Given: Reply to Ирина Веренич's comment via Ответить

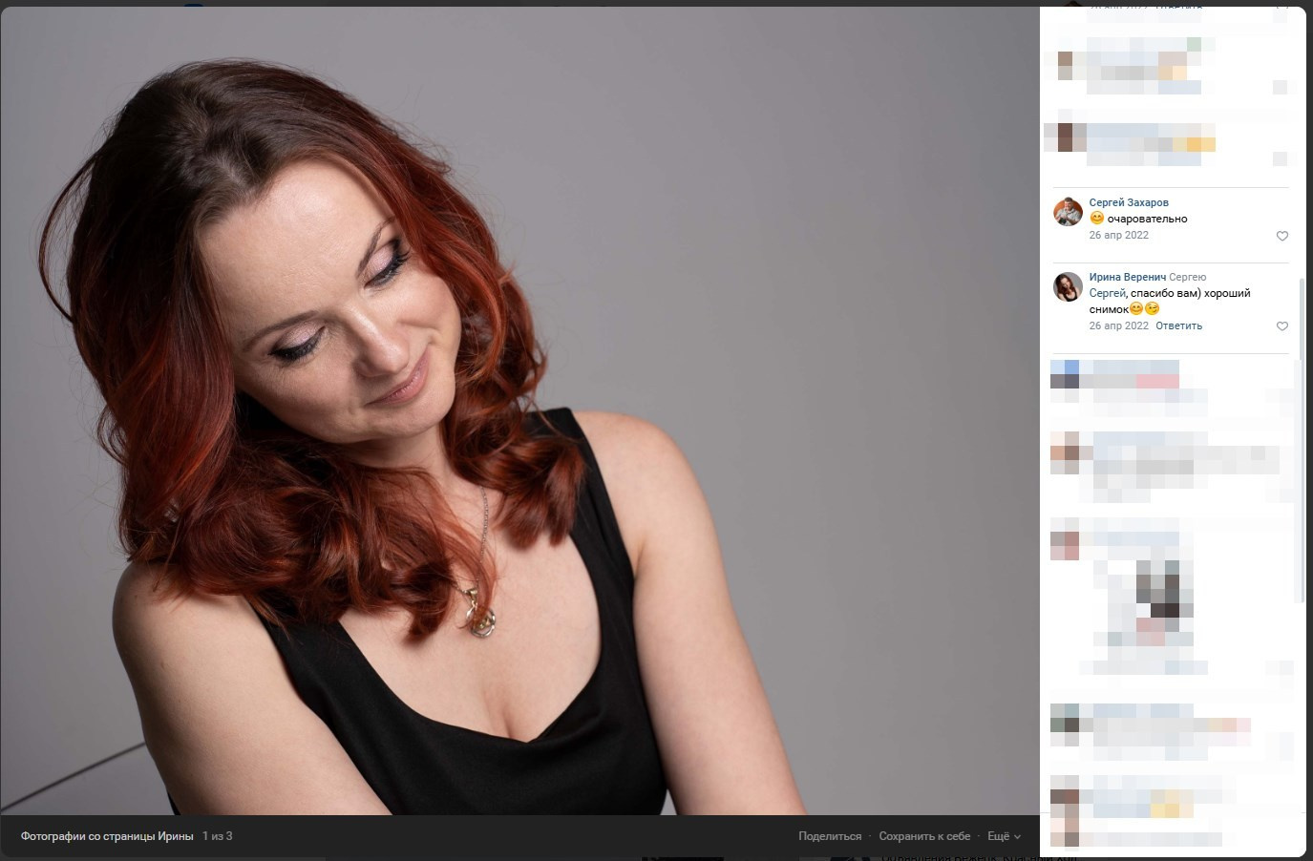Looking at the screenshot, I should coord(1178,325).
